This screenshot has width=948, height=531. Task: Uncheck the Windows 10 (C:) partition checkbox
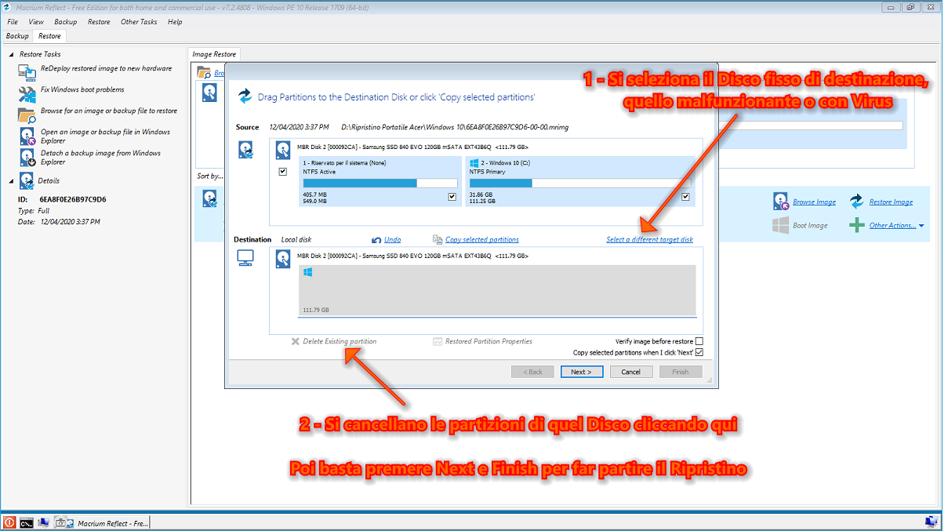pyautogui.click(x=686, y=197)
